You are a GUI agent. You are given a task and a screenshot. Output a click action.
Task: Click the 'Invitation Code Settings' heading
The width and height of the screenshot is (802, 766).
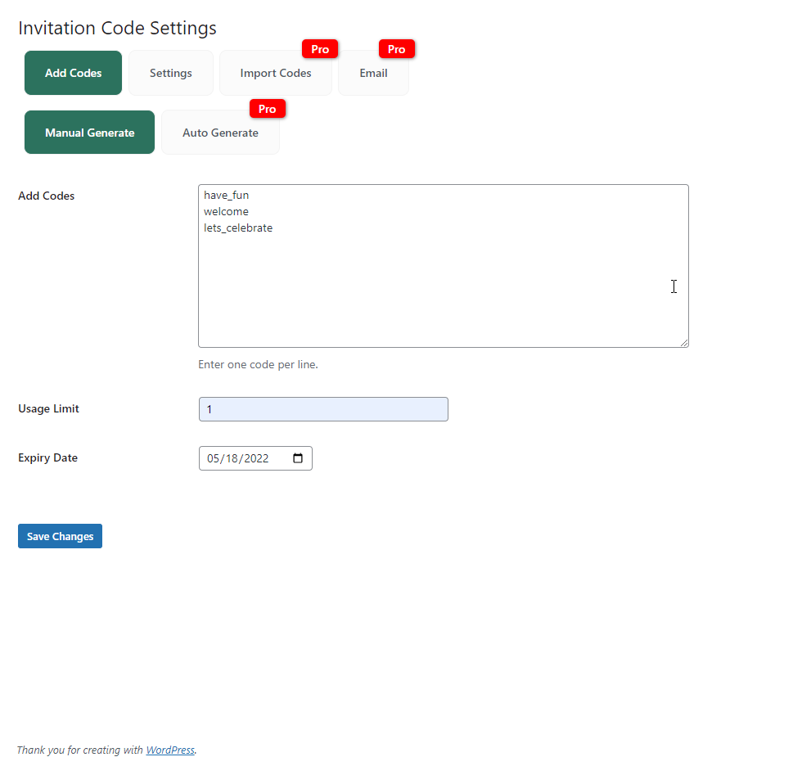tap(117, 28)
